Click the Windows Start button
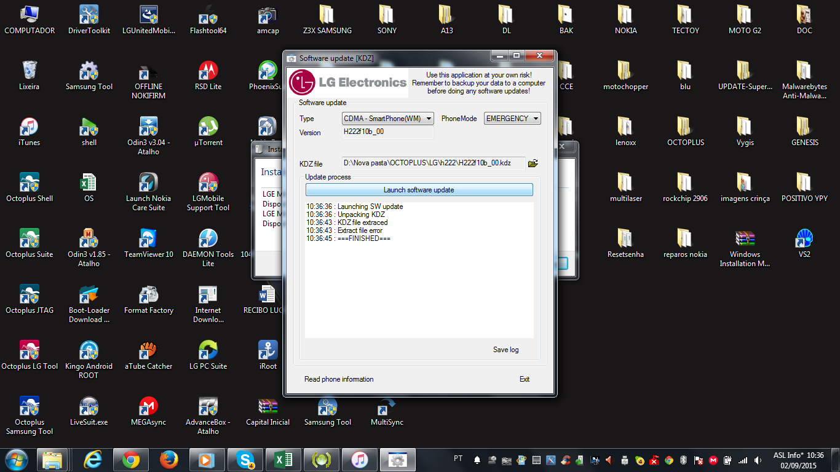Screen dimensions: 840x472 click(17, 459)
